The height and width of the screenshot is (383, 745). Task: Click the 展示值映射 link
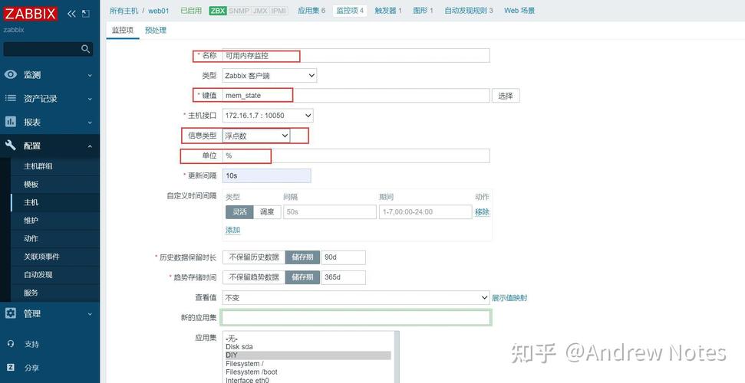pyautogui.click(x=509, y=298)
